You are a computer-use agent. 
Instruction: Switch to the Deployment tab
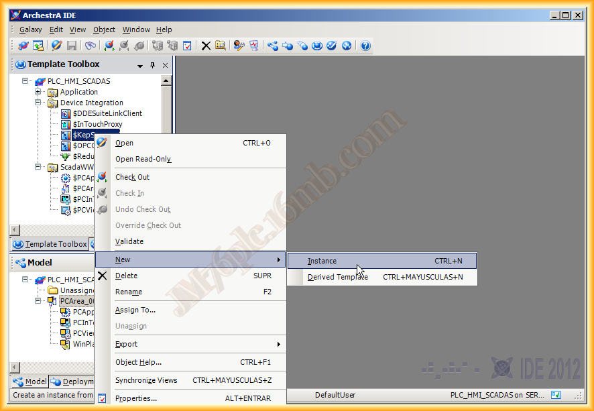click(x=72, y=381)
